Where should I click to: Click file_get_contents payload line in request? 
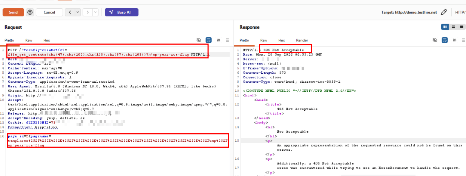(109, 54)
